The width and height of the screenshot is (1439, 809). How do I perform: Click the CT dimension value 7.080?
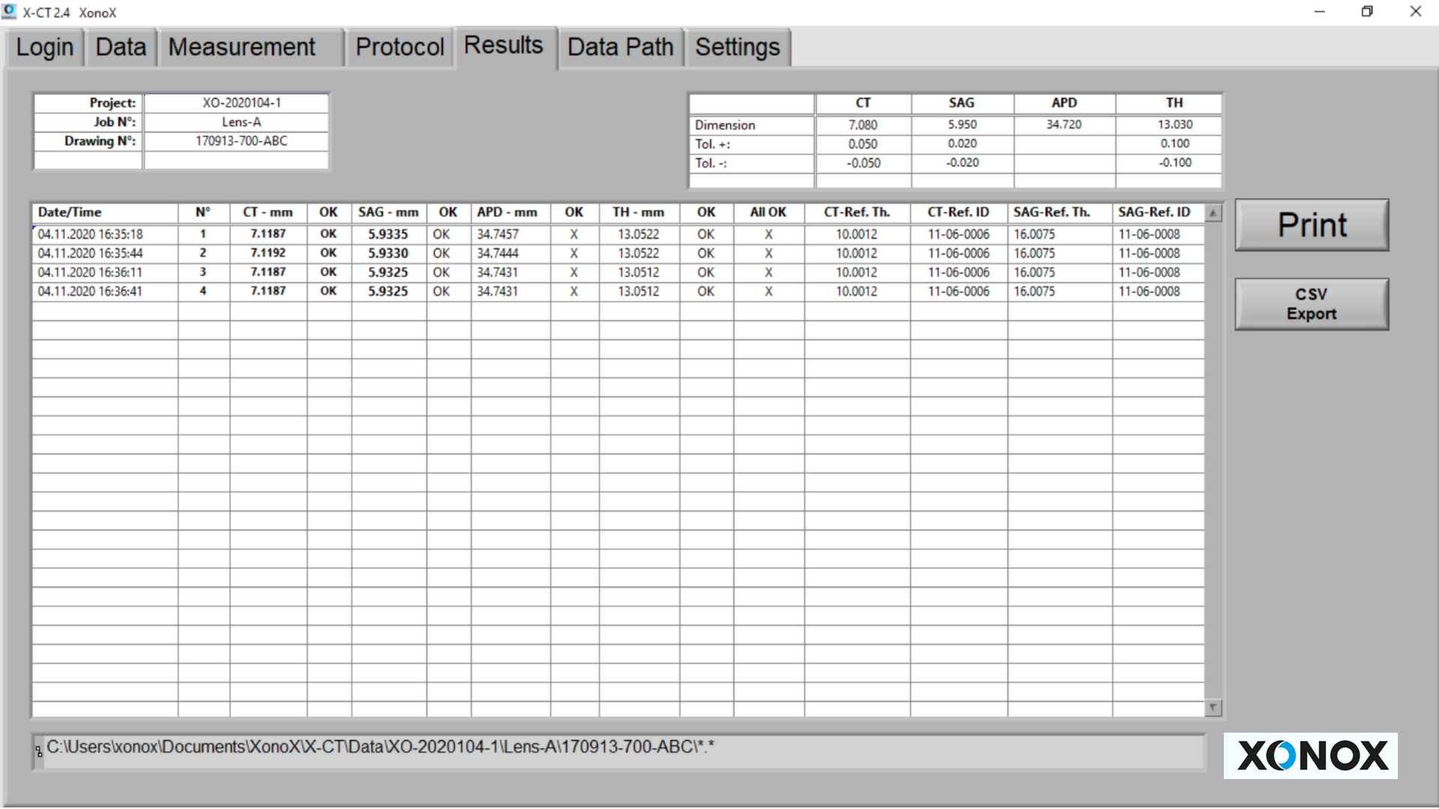click(863, 124)
